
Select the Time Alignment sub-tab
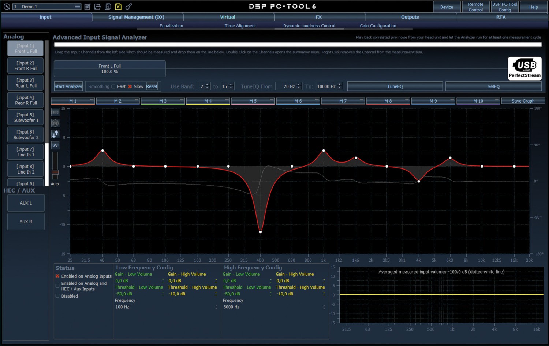coord(240,26)
